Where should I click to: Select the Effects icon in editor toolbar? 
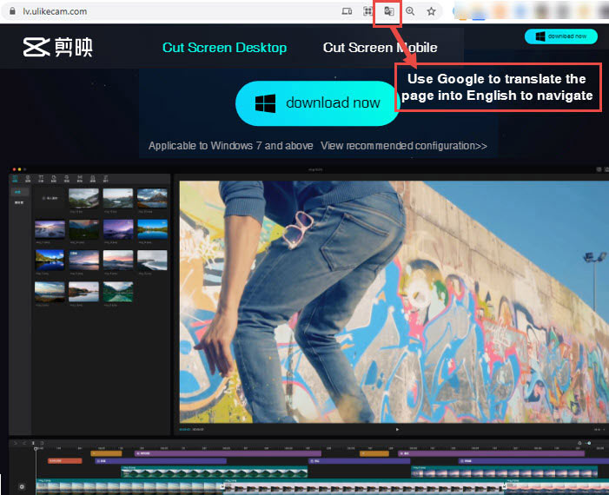pyautogui.click(x=66, y=179)
